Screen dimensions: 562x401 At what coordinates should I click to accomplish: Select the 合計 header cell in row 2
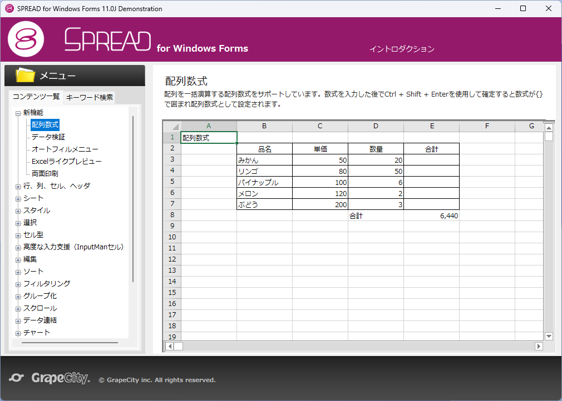click(432, 149)
